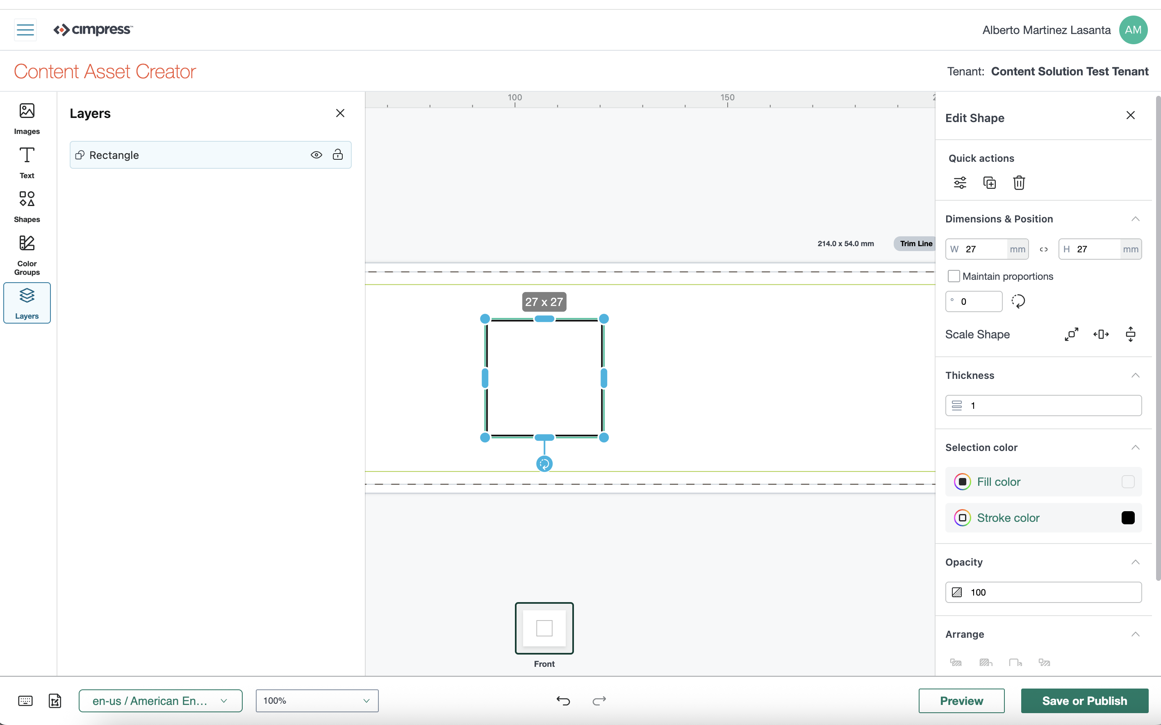Lock the Rectangle layer
This screenshot has height=725, width=1161.
[338, 154]
